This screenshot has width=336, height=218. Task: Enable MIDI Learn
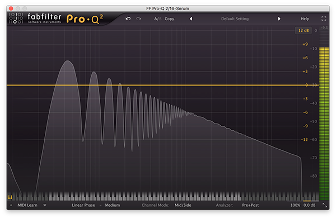27,205
